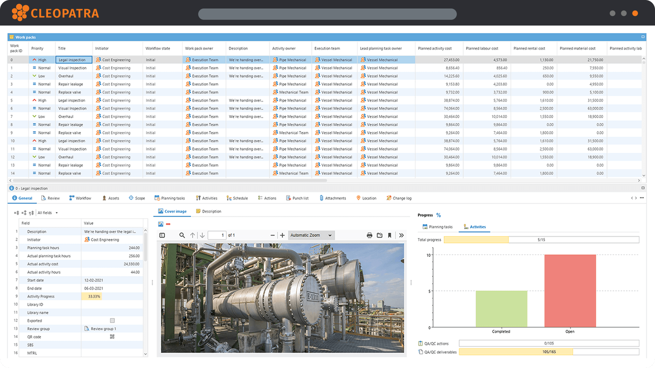Click the work packs horizontal scrollbar
This screenshot has height=368, width=655.
[x=170, y=181]
